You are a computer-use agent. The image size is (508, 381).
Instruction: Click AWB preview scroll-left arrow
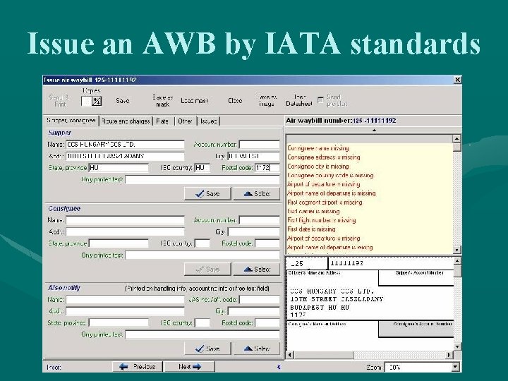pyautogui.click(x=290, y=355)
